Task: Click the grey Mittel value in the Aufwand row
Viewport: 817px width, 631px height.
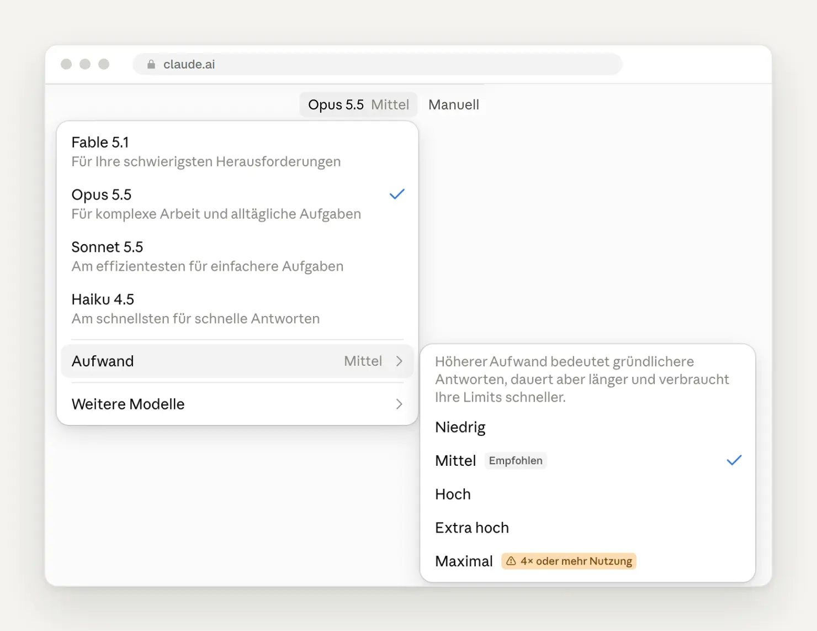Action: pos(363,361)
